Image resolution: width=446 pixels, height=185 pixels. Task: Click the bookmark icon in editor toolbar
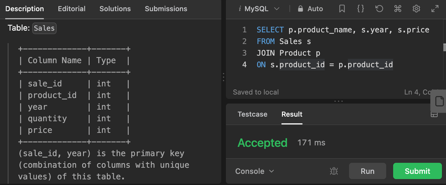pos(342,9)
